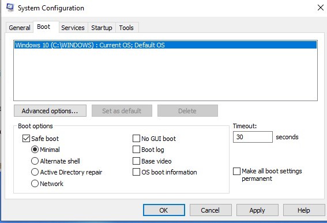Screen dimensions: 327x223
Task: Choose Active Directory repair option
Action: click(35, 172)
